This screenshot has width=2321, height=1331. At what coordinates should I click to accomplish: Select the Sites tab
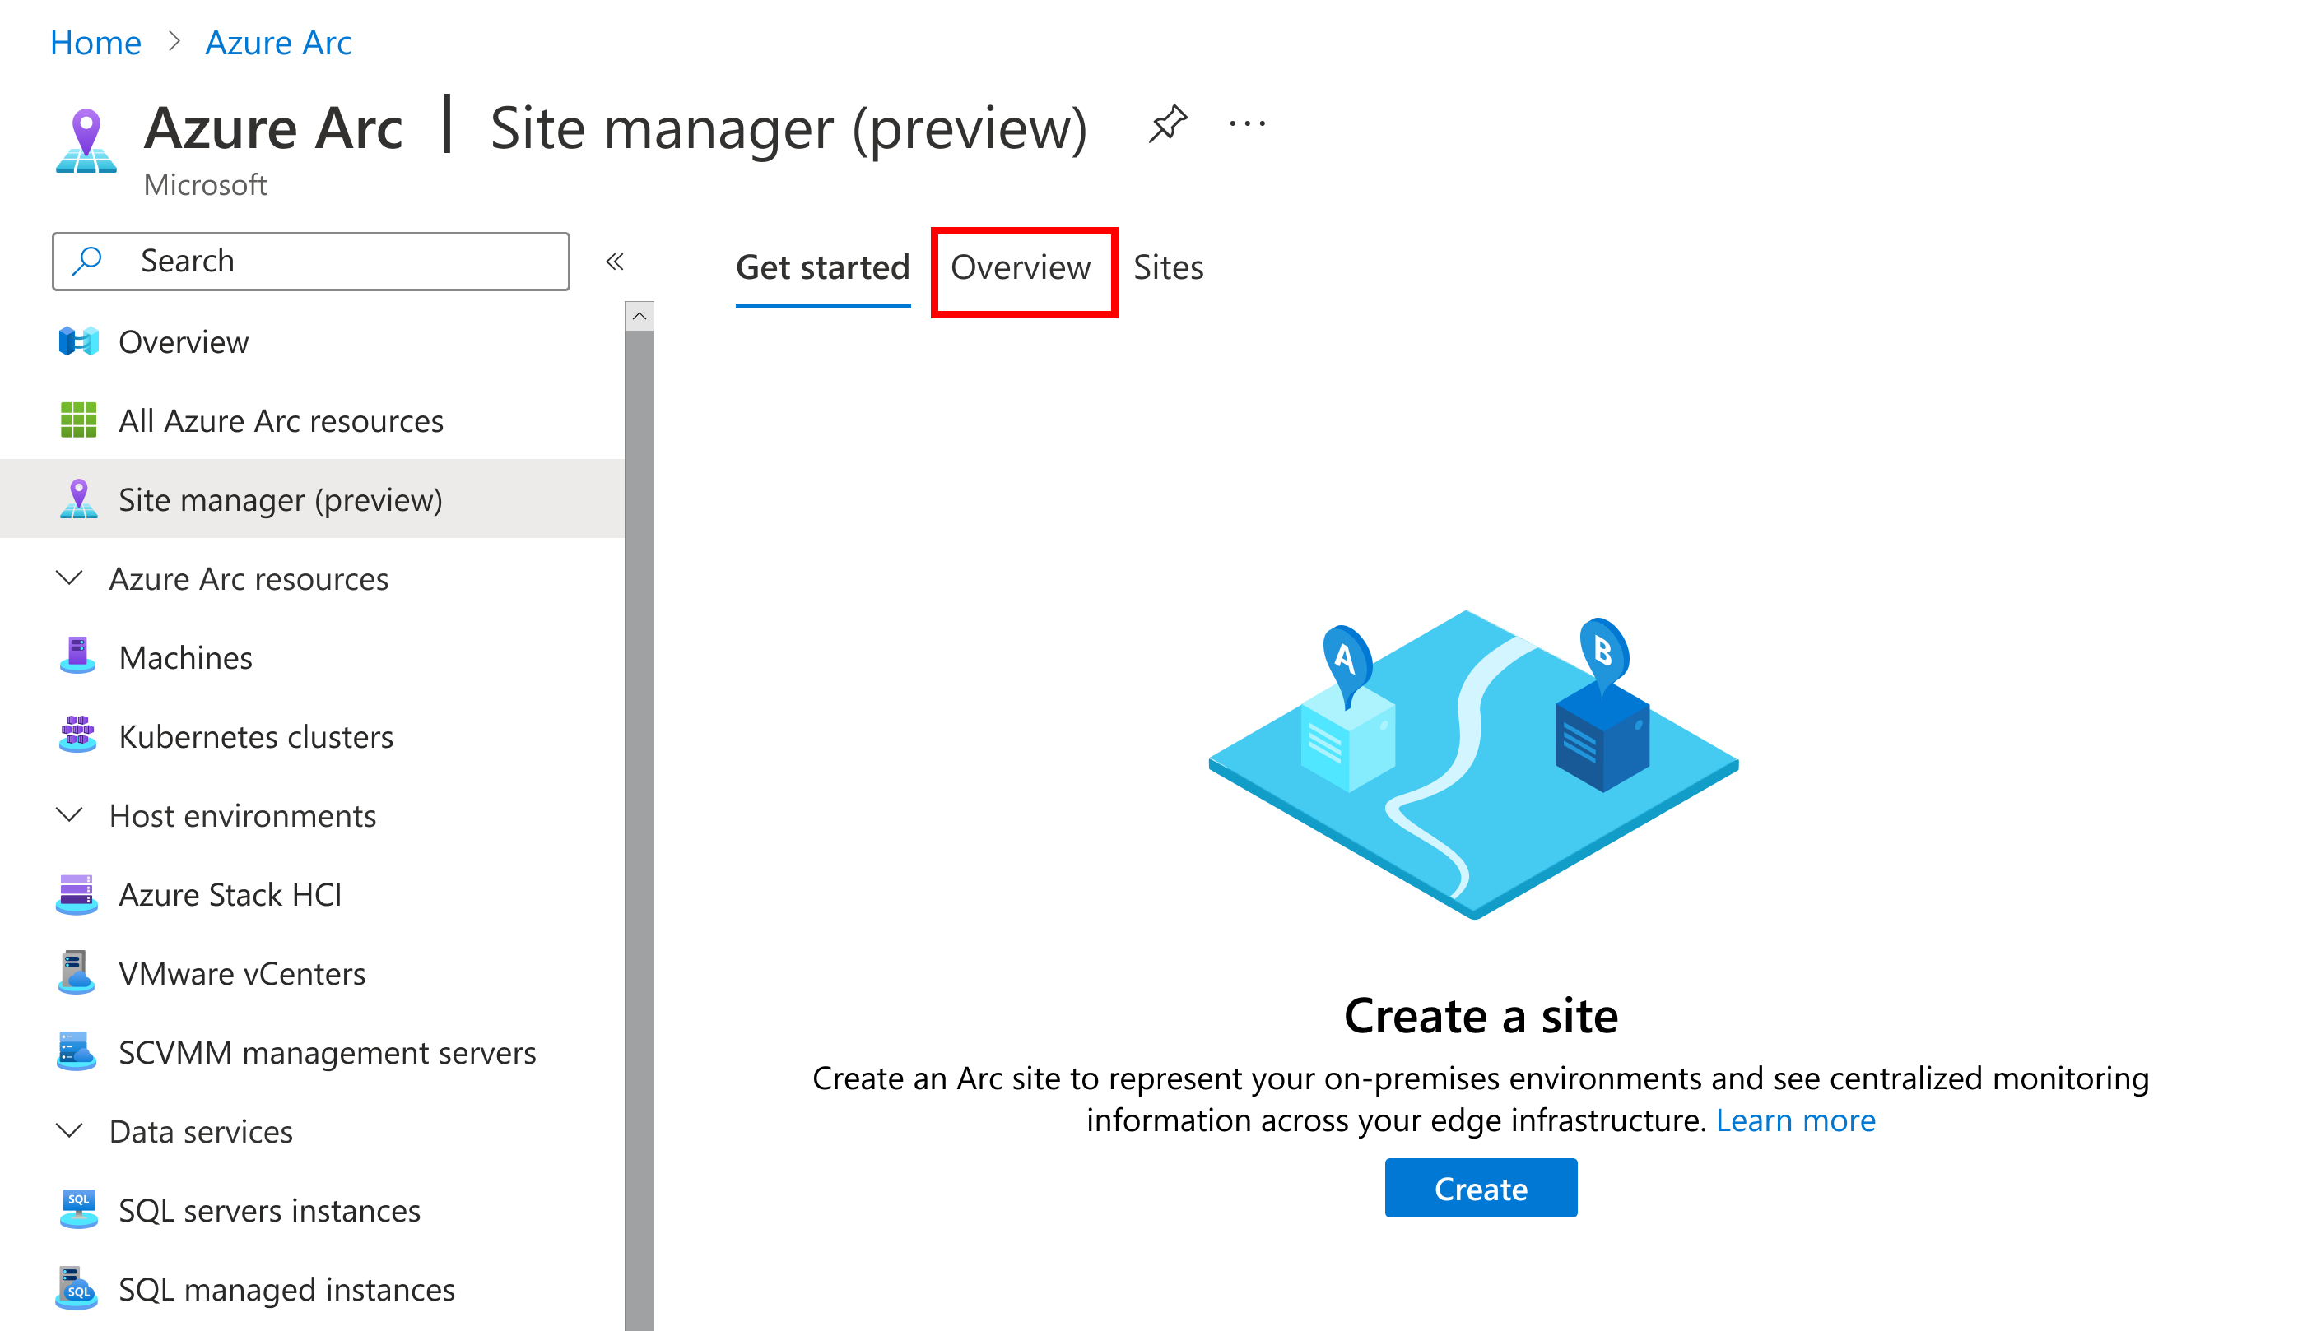1167,267
